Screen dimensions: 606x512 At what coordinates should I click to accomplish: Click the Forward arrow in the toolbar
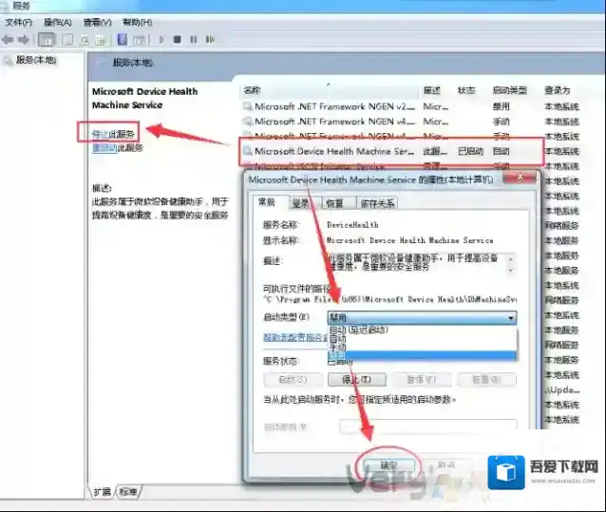tap(24, 39)
